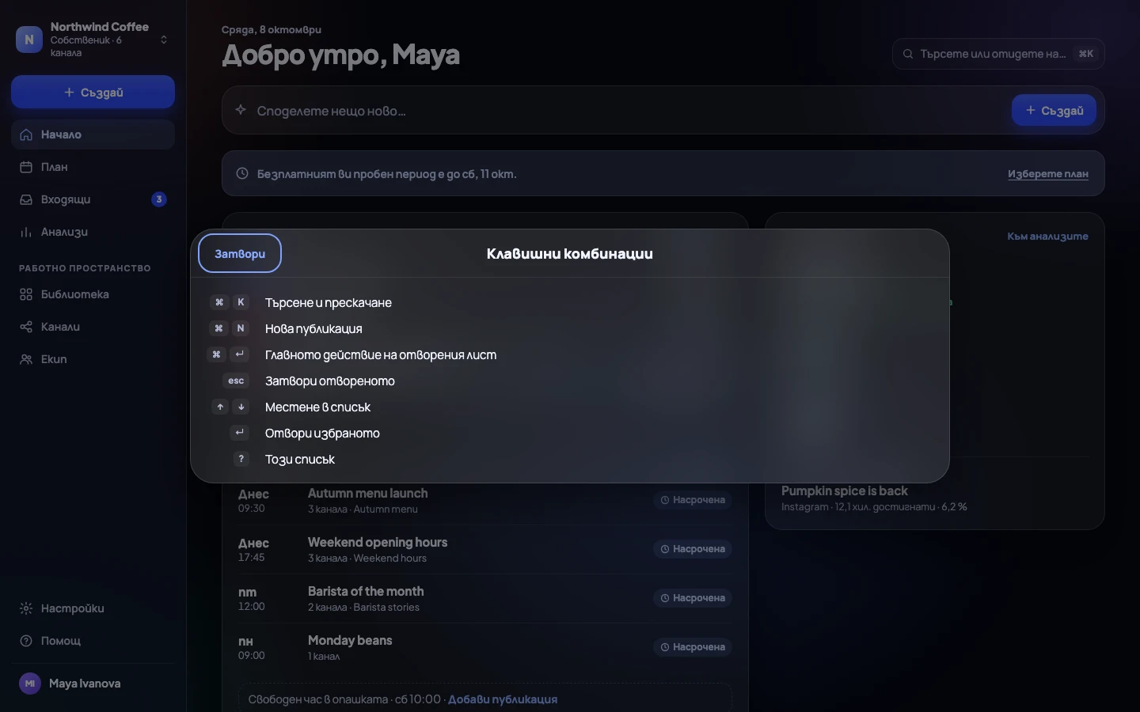Image resolution: width=1140 pixels, height=712 pixels.
Task: Click the Добави публикация link
Action: (503, 699)
